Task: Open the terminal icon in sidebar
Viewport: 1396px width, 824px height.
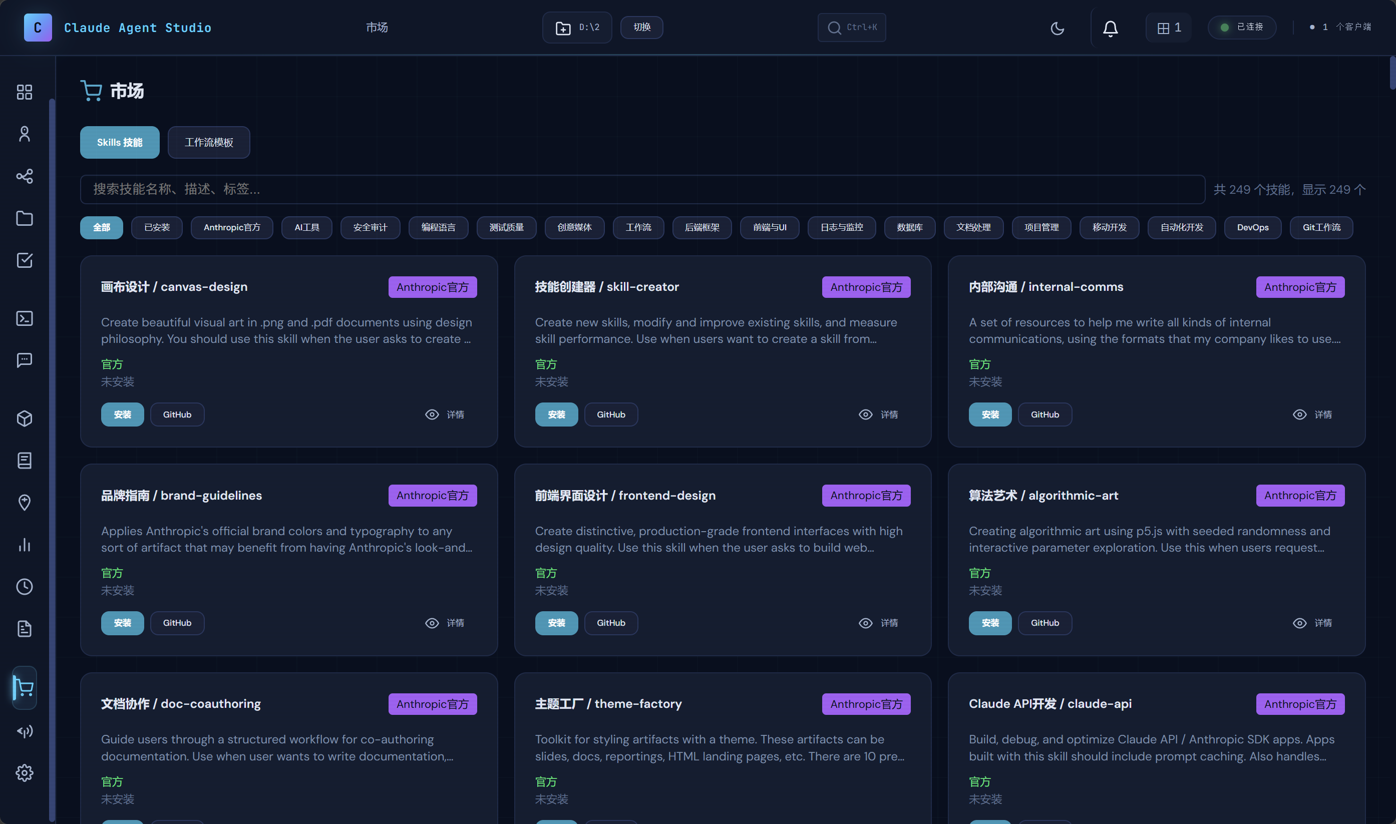Action: click(25, 318)
